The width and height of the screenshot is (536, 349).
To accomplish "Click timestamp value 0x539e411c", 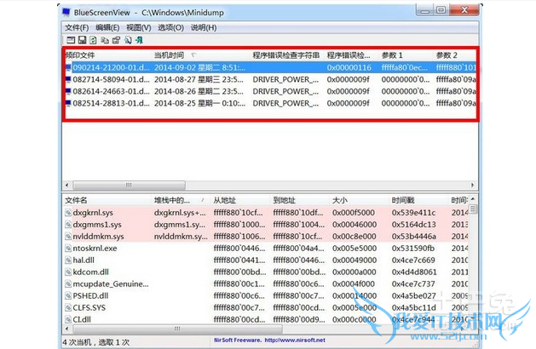I will click(x=413, y=213).
